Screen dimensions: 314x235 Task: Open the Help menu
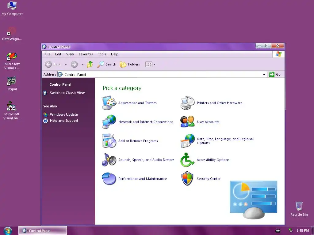[x=115, y=54]
